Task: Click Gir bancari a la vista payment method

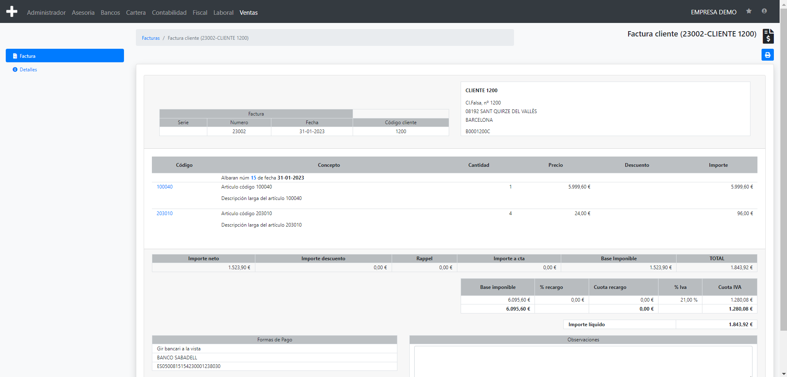Action: tap(179, 349)
